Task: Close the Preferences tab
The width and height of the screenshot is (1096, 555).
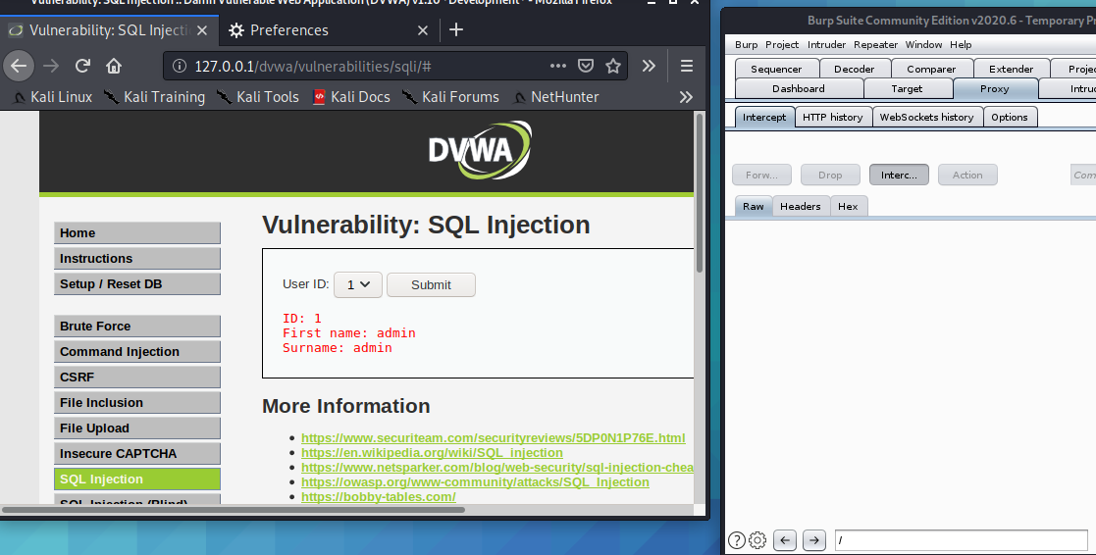Action: [422, 30]
